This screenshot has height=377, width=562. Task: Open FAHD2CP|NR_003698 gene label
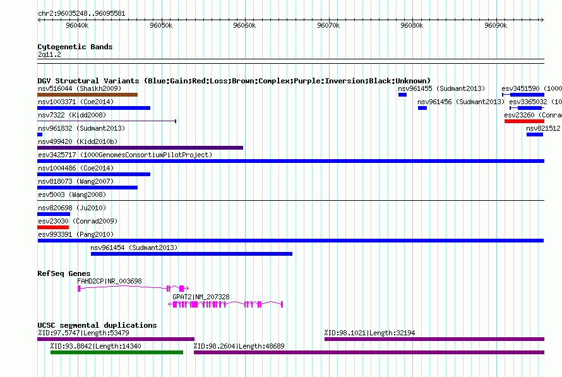pyautogui.click(x=110, y=281)
